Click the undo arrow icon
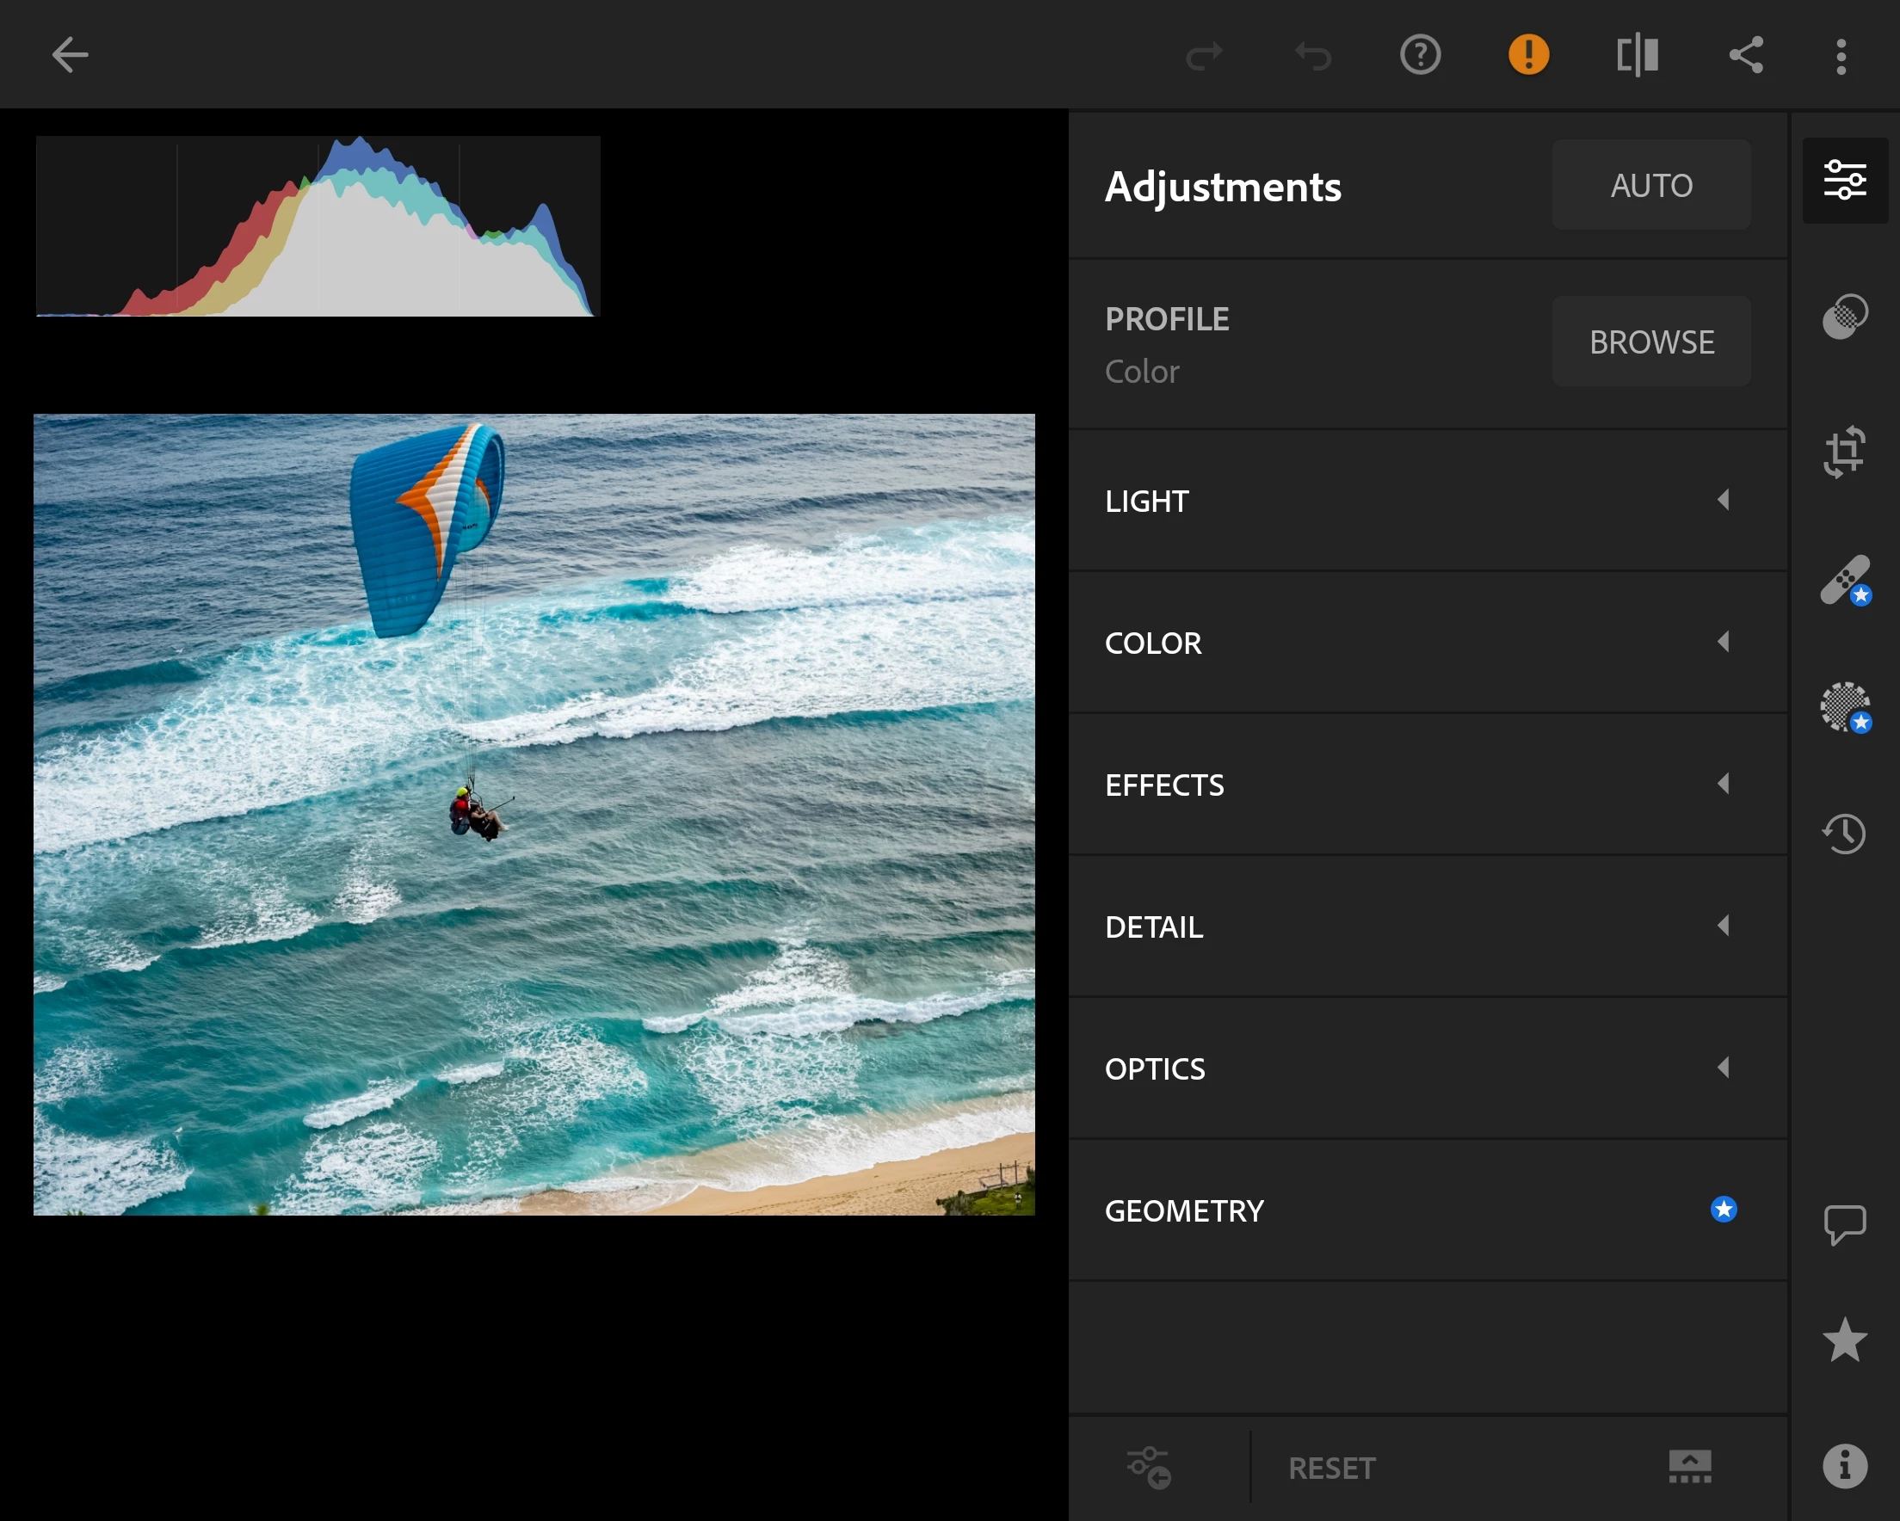This screenshot has height=1521, width=1900. (1312, 56)
